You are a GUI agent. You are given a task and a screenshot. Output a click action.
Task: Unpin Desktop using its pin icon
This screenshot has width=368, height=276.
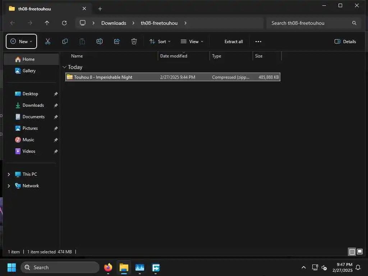tap(56, 94)
